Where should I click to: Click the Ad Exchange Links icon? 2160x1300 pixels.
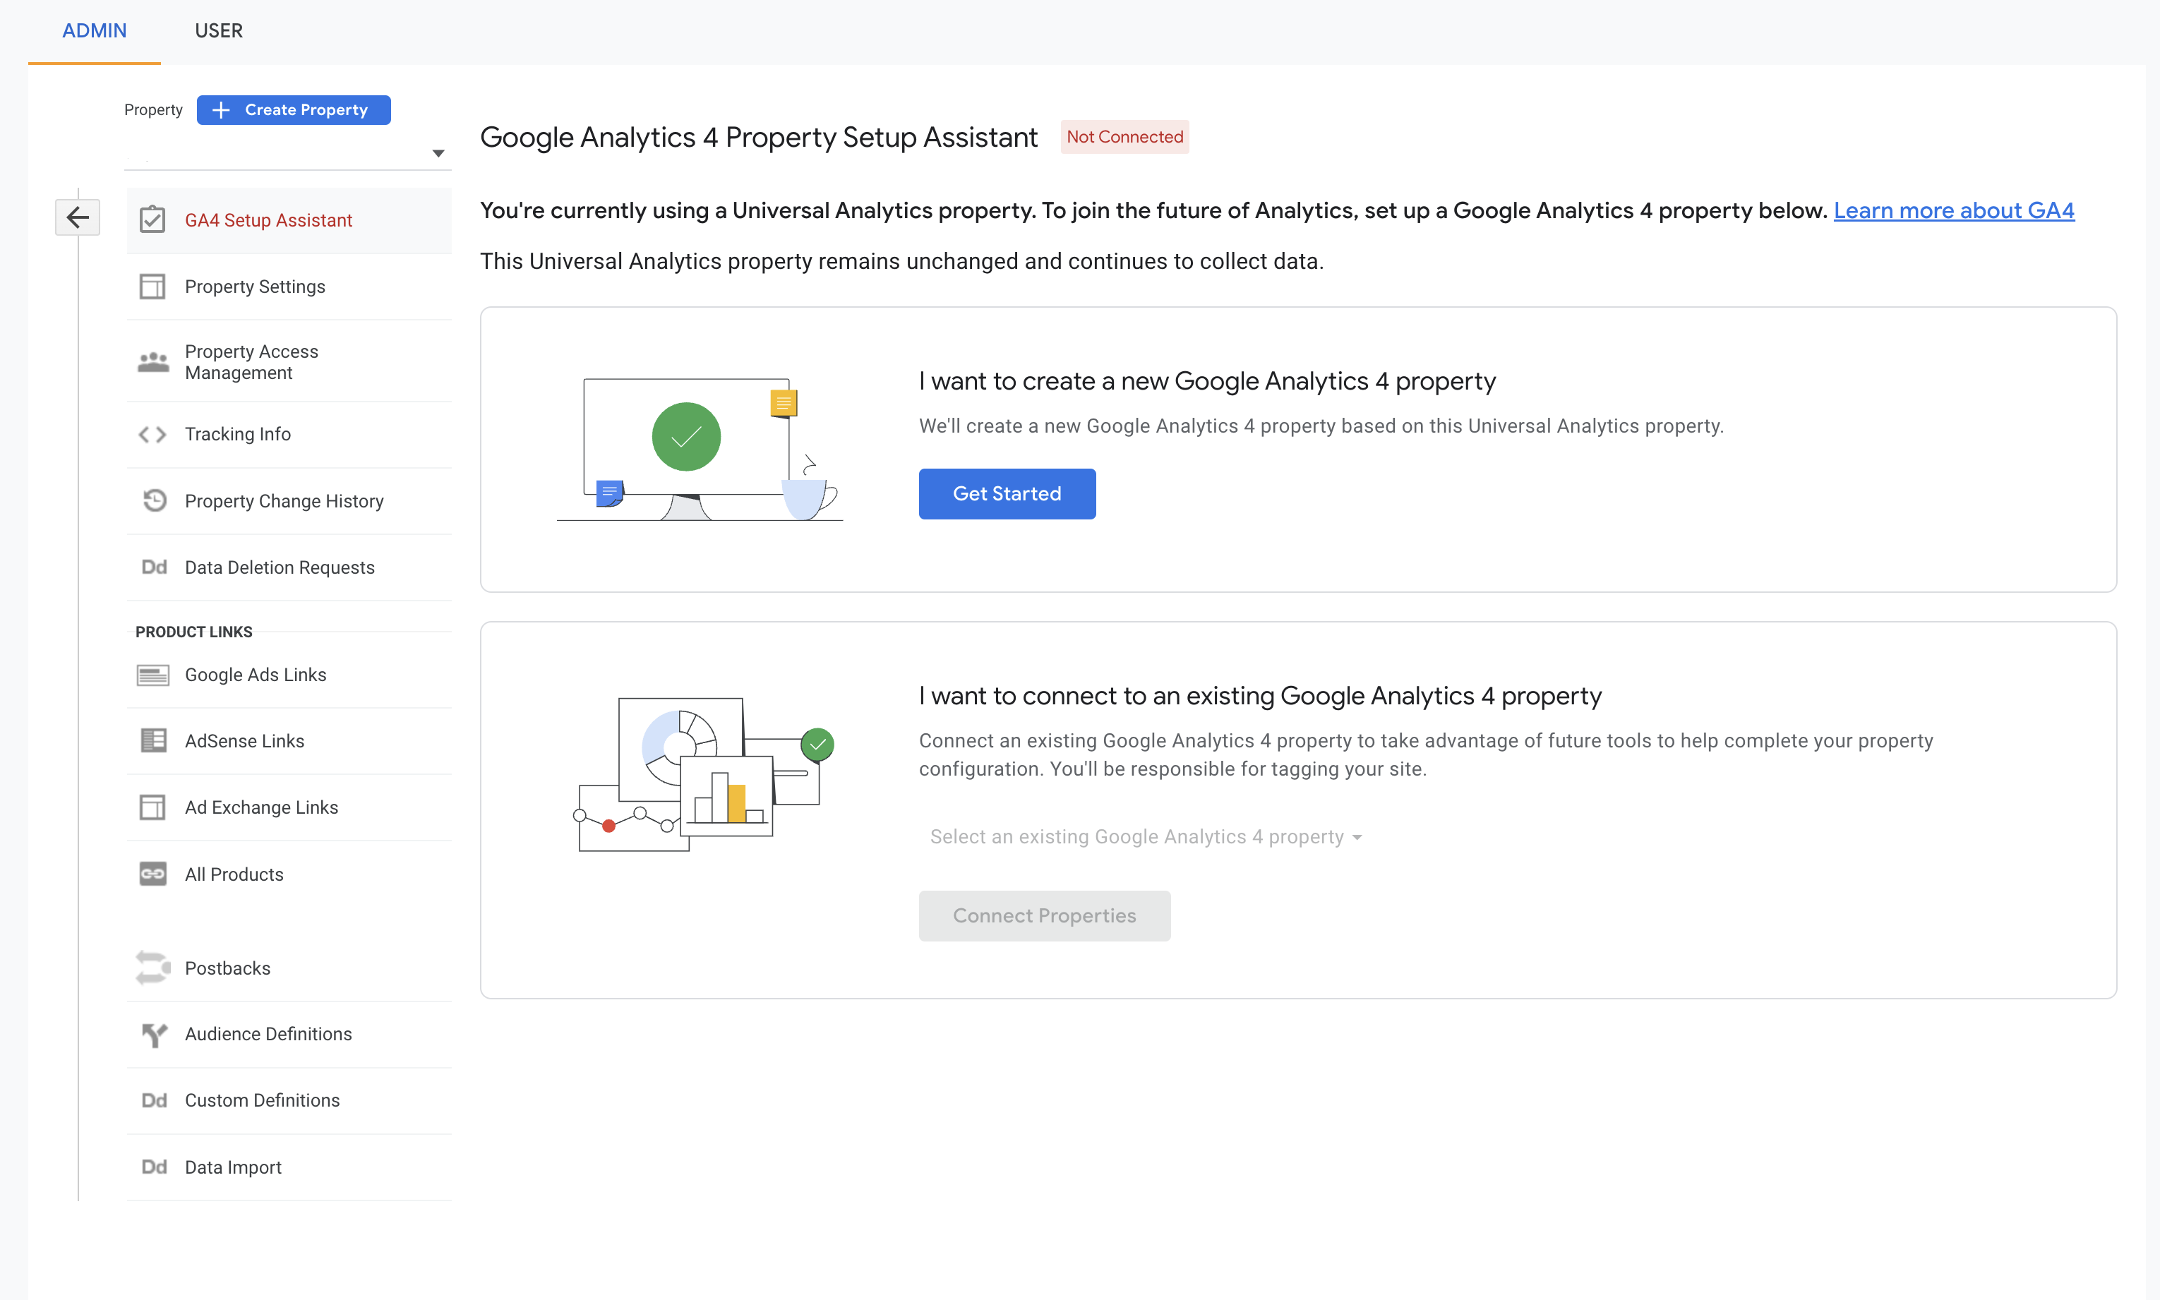152,807
